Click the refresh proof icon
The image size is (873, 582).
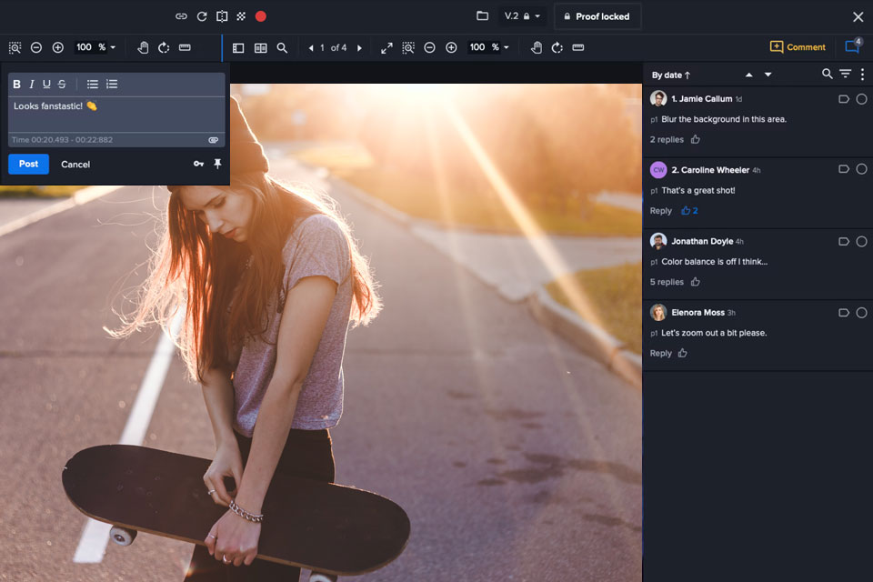pos(202,16)
